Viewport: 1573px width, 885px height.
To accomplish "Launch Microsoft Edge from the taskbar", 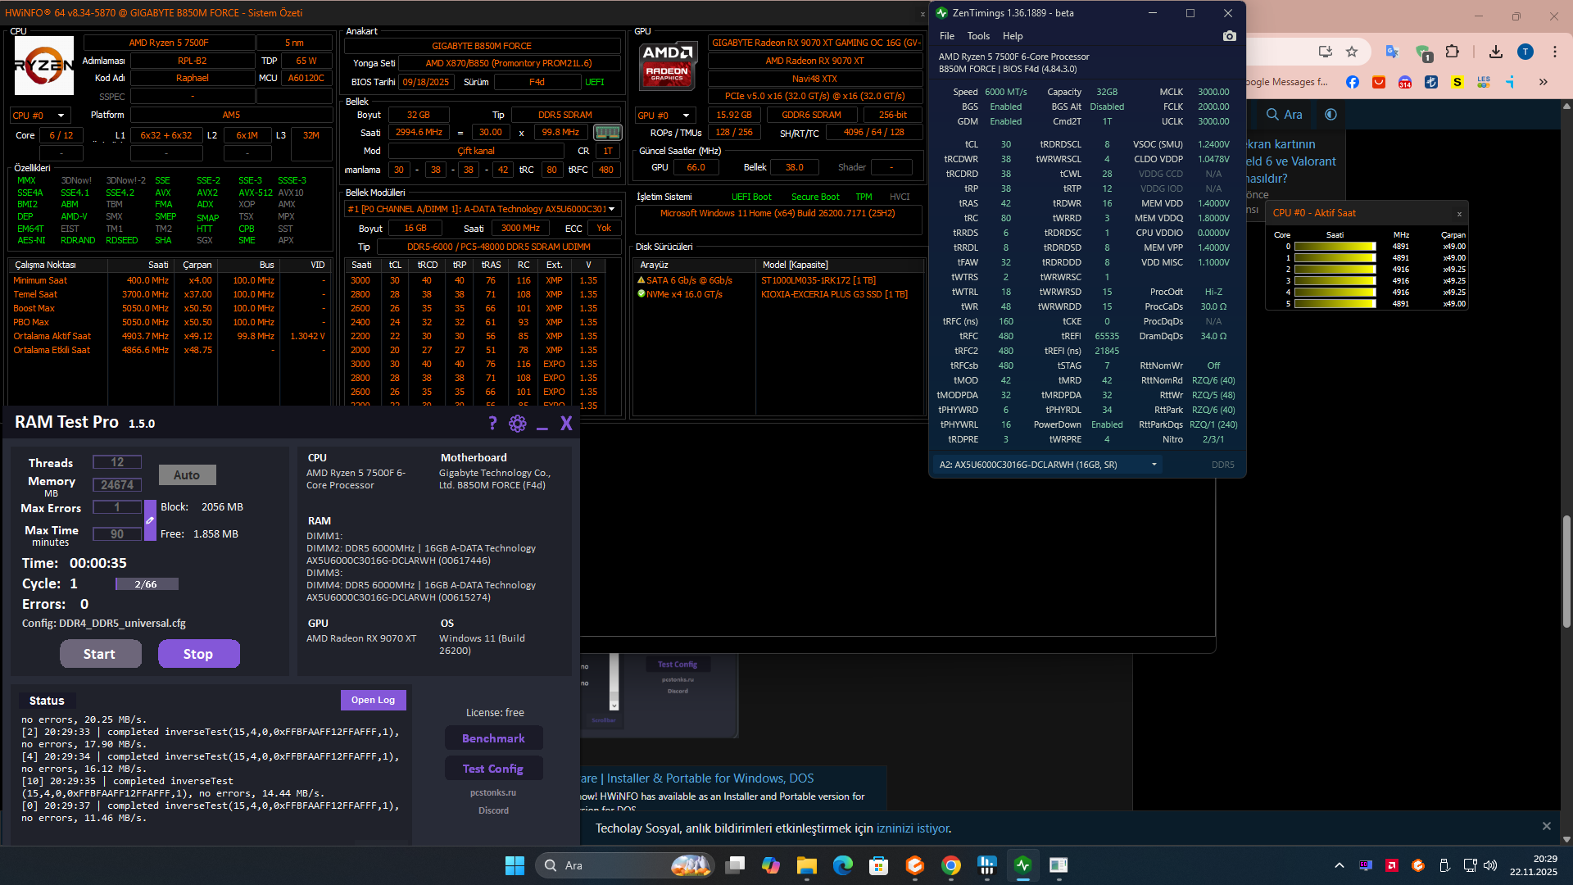I will [843, 865].
